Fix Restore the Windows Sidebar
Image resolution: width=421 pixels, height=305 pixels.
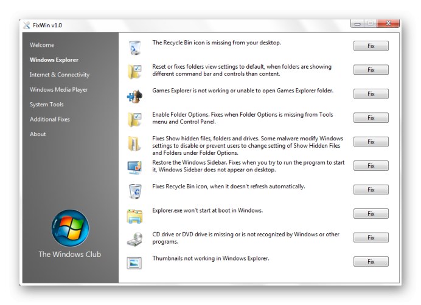pyautogui.click(x=371, y=166)
